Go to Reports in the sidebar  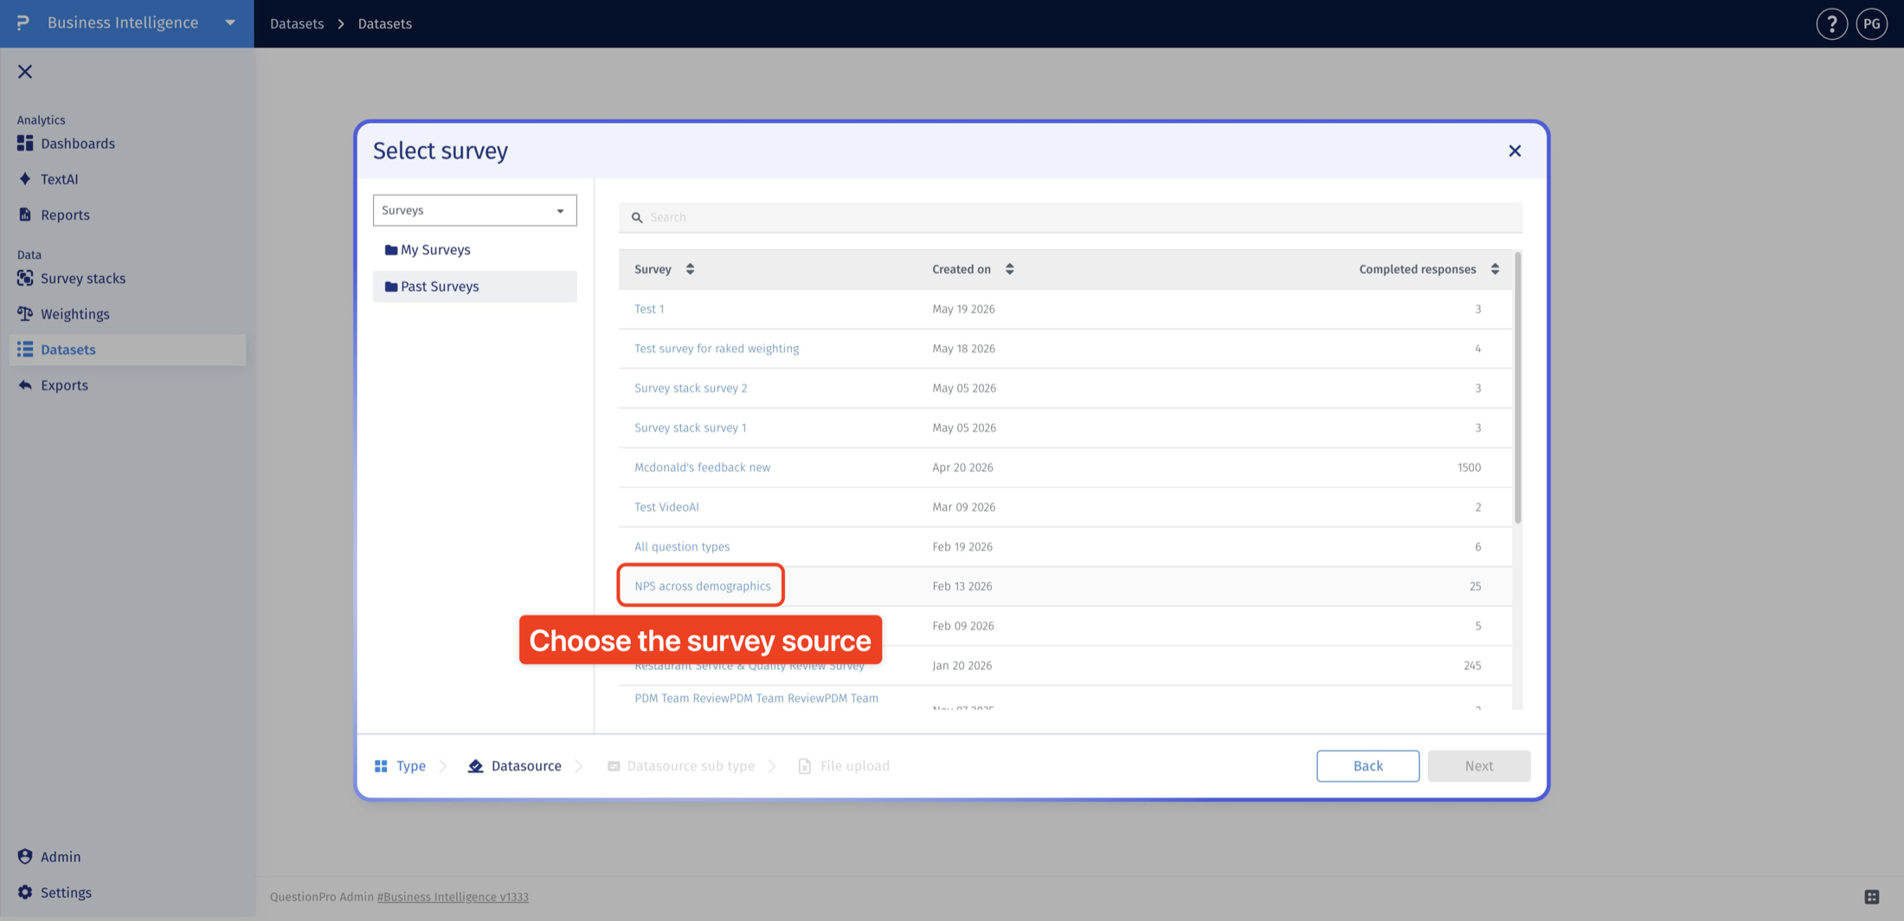coord(54,215)
